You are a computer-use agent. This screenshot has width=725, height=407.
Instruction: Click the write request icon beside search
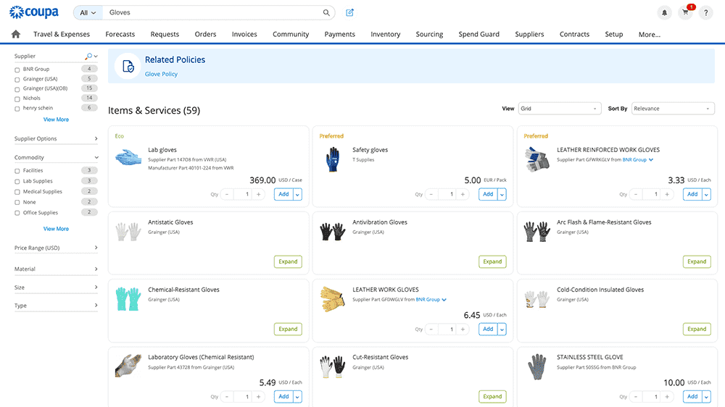(x=350, y=13)
